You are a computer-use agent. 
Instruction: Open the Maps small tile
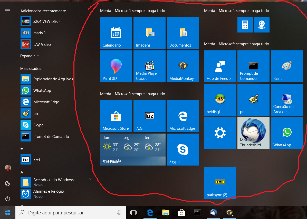(262, 25)
